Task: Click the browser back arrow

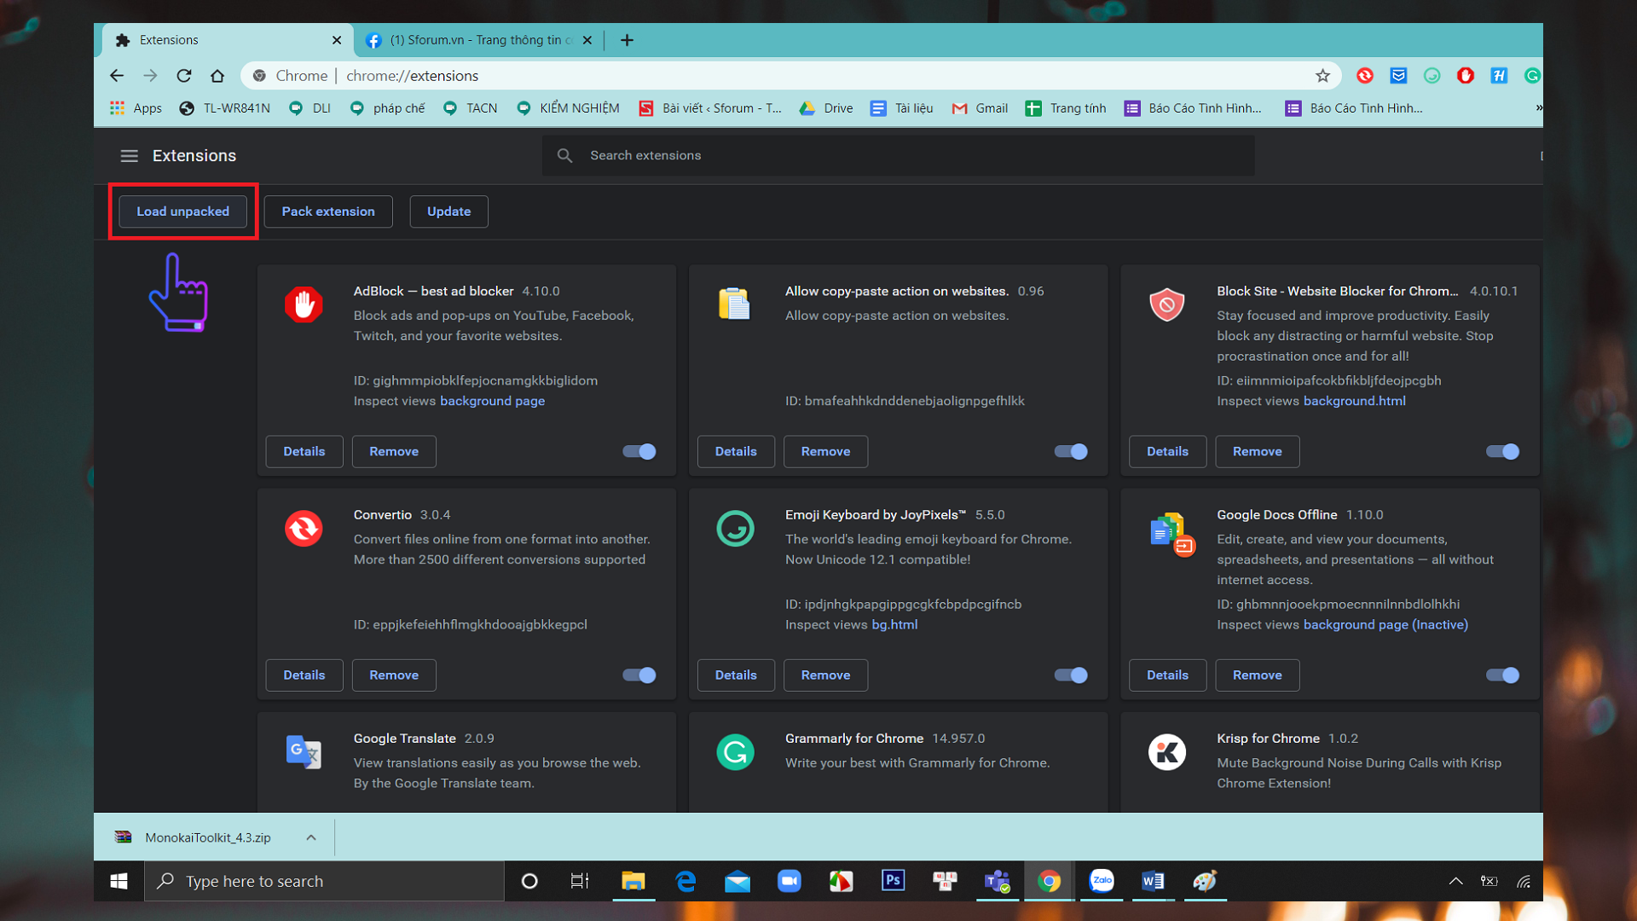Action: point(117,76)
